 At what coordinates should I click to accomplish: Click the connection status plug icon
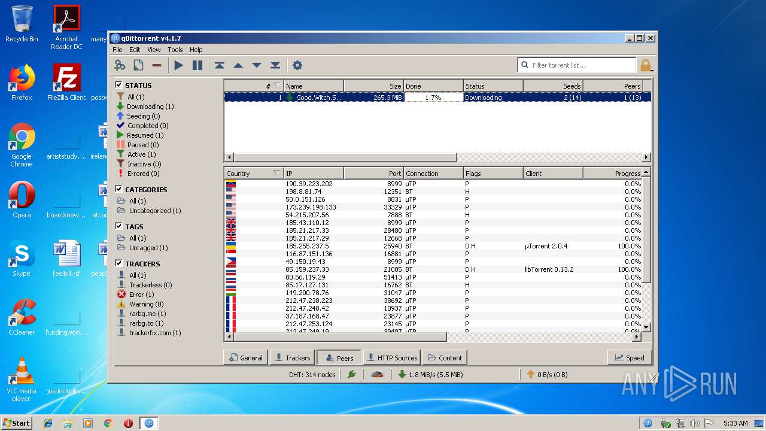click(352, 374)
